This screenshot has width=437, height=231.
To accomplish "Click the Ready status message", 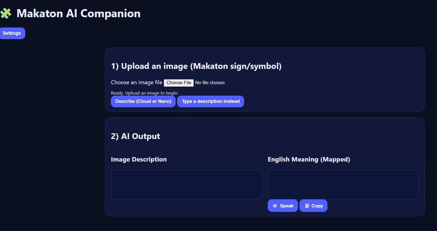I will 145,93.
